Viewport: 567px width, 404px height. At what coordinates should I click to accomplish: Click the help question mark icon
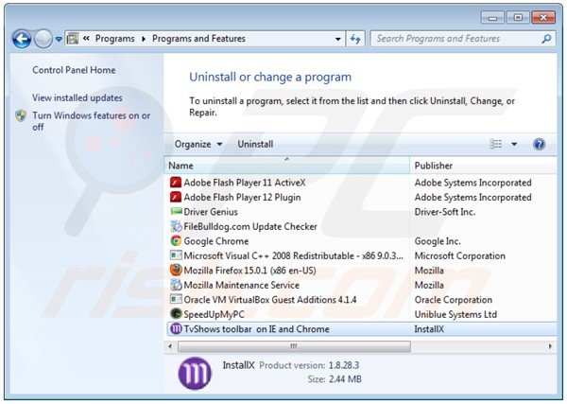(x=539, y=144)
